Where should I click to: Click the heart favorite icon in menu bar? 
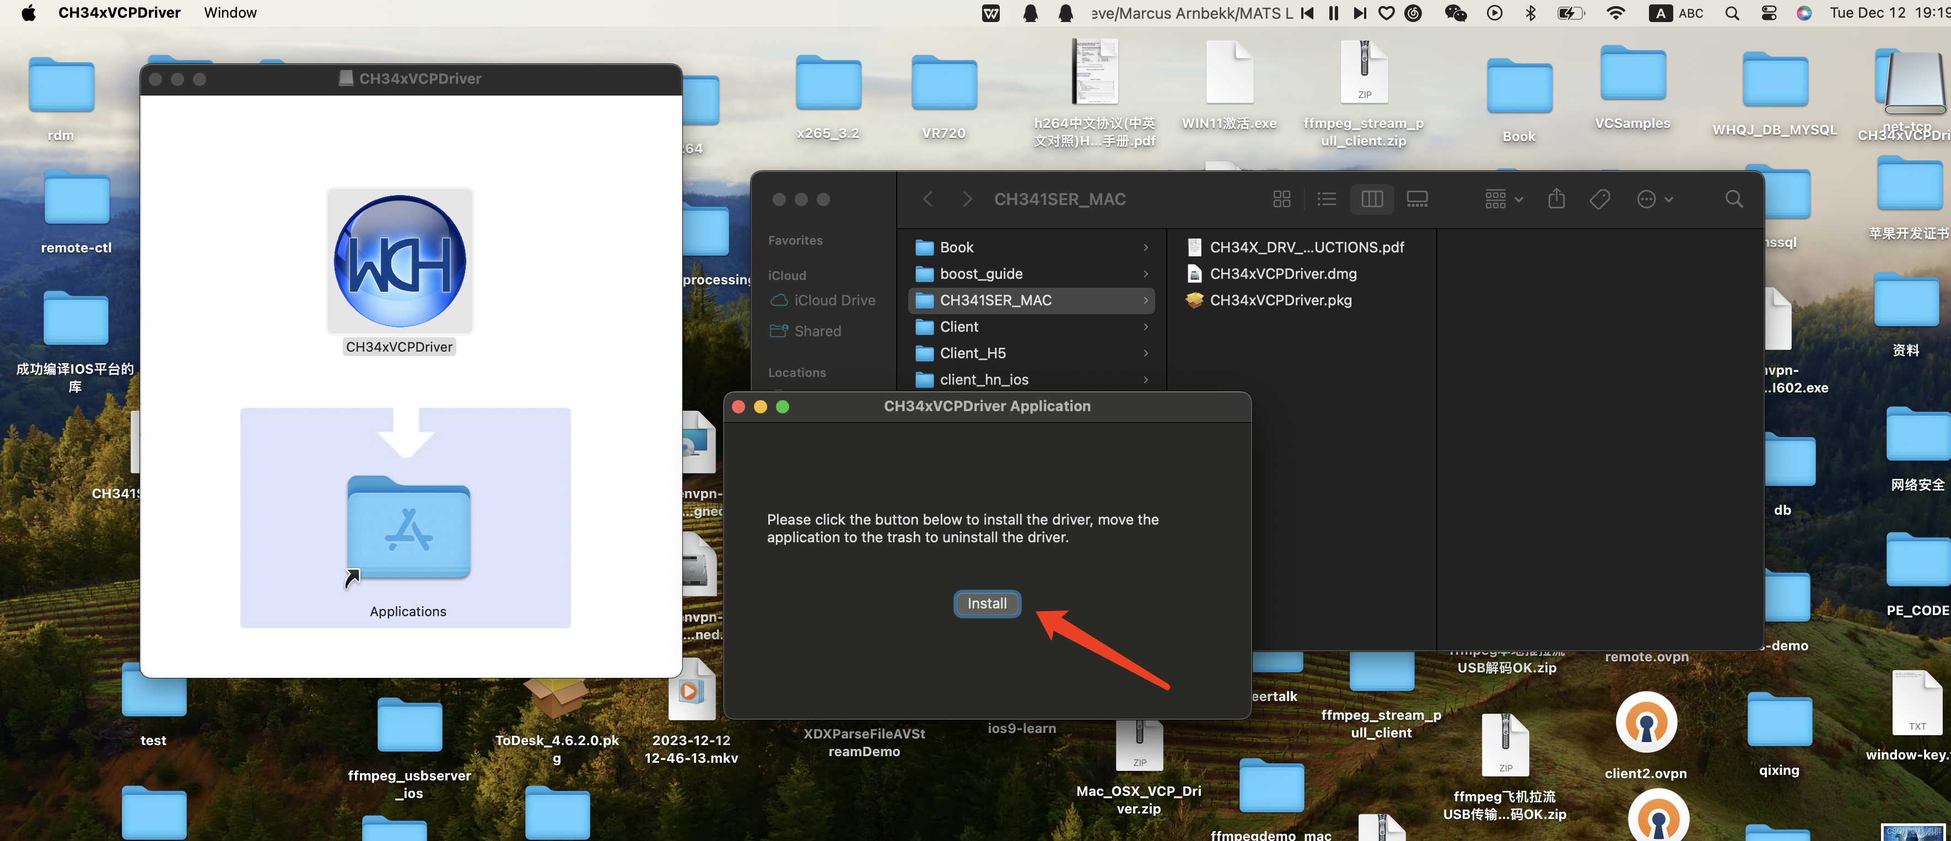[1386, 13]
